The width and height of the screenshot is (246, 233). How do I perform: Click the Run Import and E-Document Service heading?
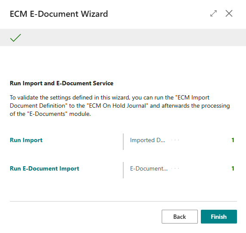61,83
